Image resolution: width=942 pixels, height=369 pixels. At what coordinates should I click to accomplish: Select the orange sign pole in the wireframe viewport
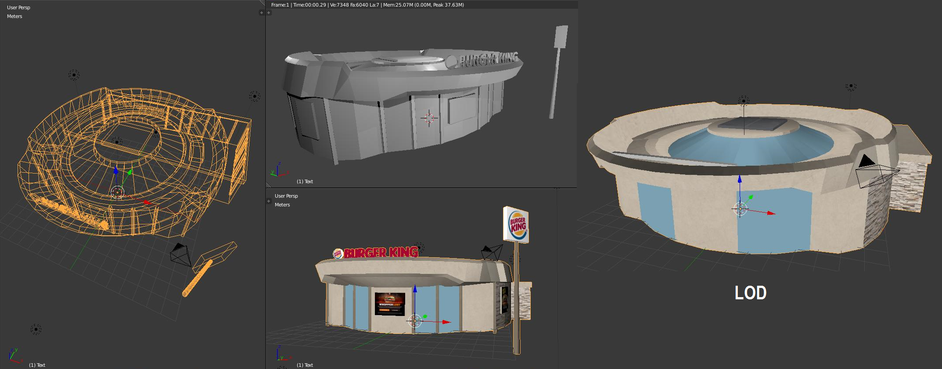(x=198, y=278)
